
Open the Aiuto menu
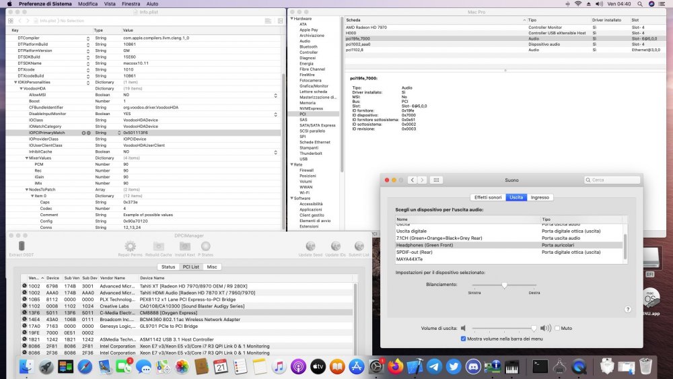click(152, 4)
